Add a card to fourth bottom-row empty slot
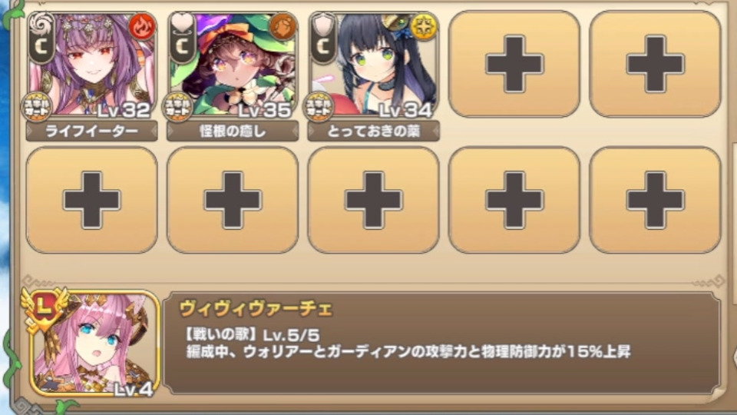The width and height of the screenshot is (737, 415). pos(514,200)
